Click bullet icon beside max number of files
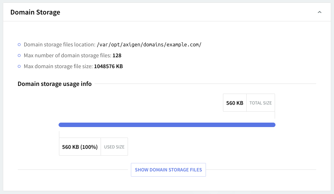This screenshot has height=194, width=334. pyautogui.click(x=19, y=55)
